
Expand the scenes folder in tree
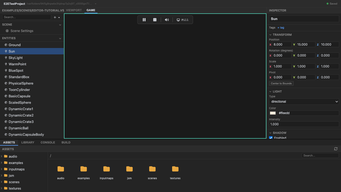click(2, 182)
